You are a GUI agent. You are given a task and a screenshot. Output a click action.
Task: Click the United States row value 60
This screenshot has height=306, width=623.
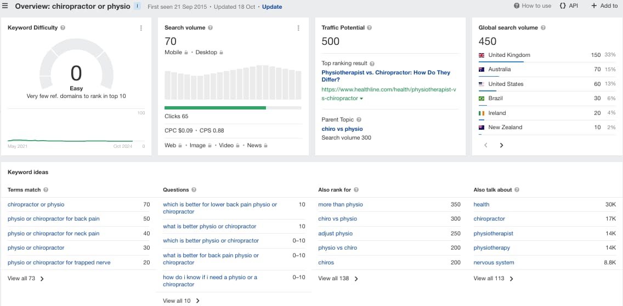click(x=596, y=84)
